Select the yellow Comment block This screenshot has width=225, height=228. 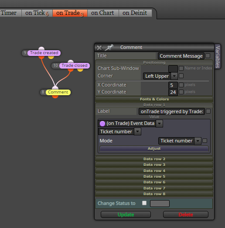58,92
